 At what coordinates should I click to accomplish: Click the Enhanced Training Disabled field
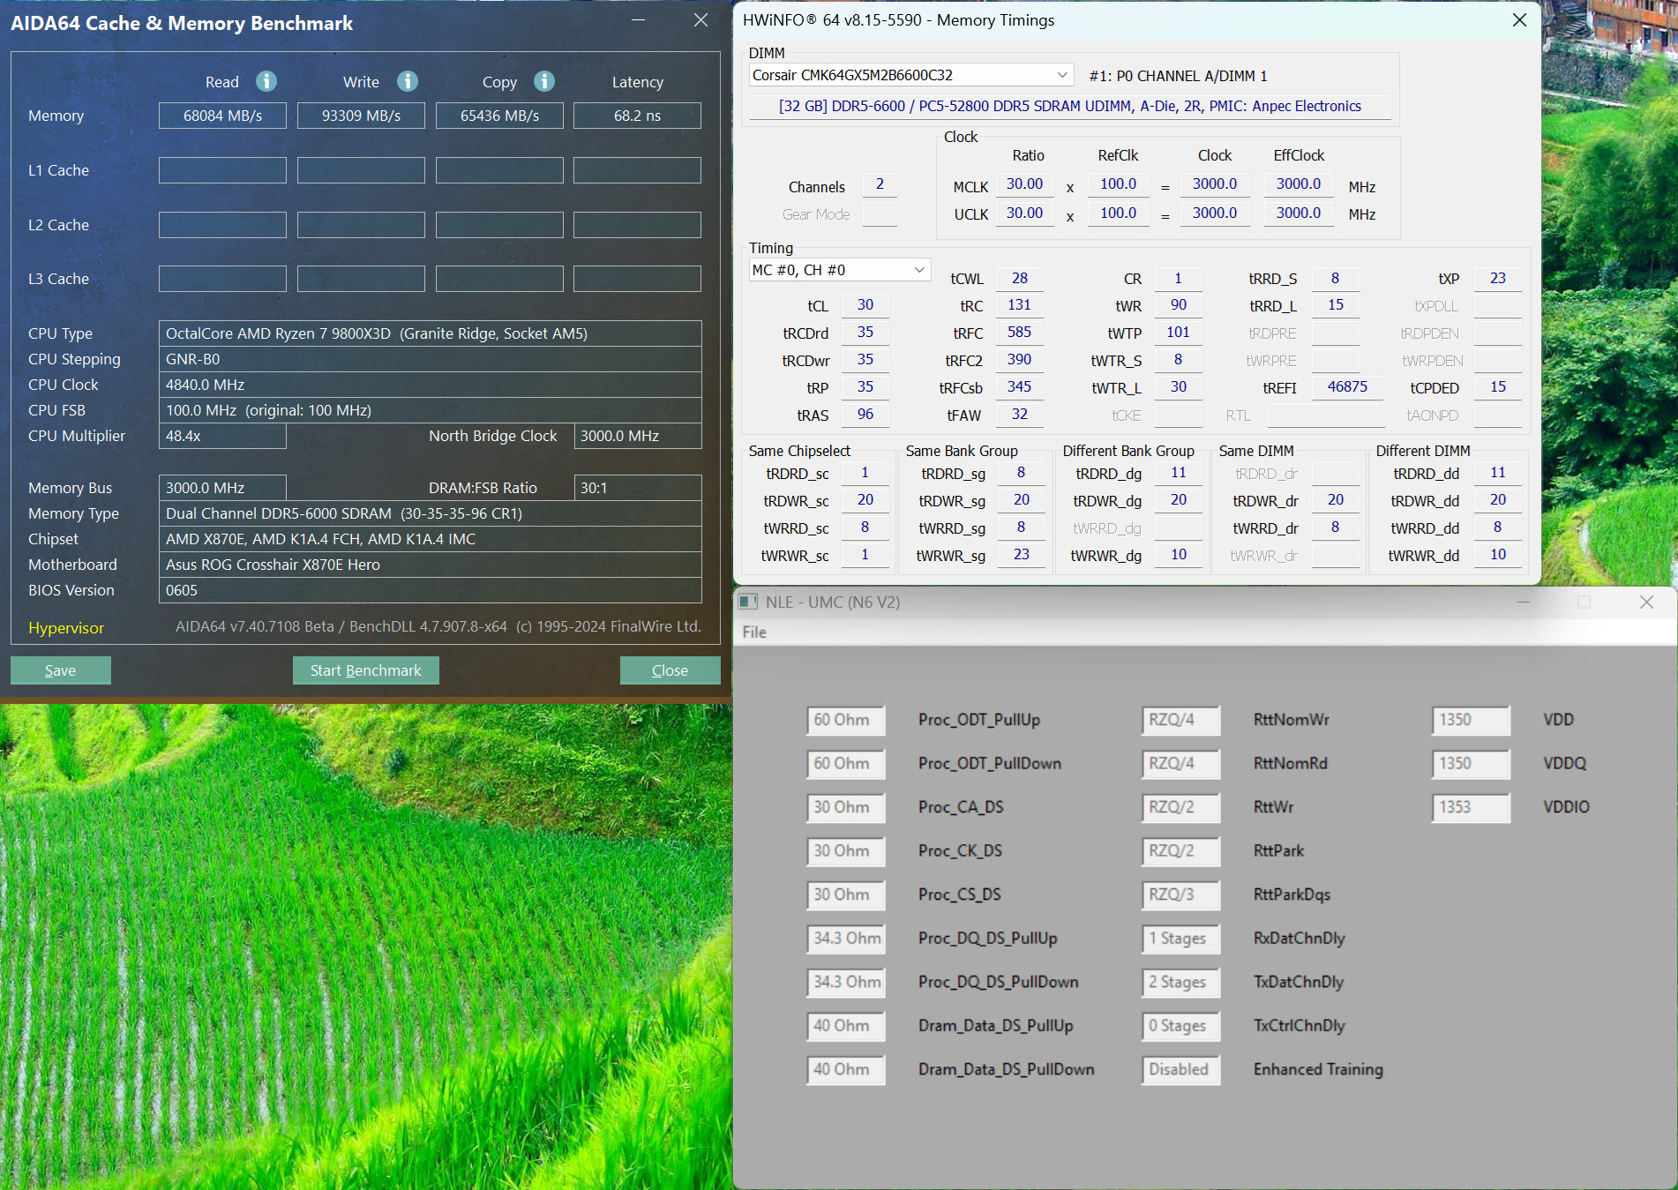click(x=1180, y=1069)
